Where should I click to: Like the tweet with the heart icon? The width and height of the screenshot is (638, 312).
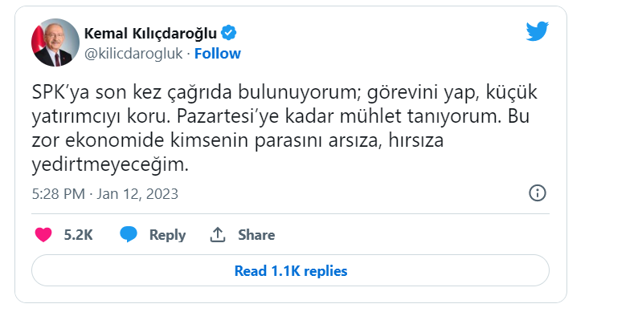pos(43,235)
